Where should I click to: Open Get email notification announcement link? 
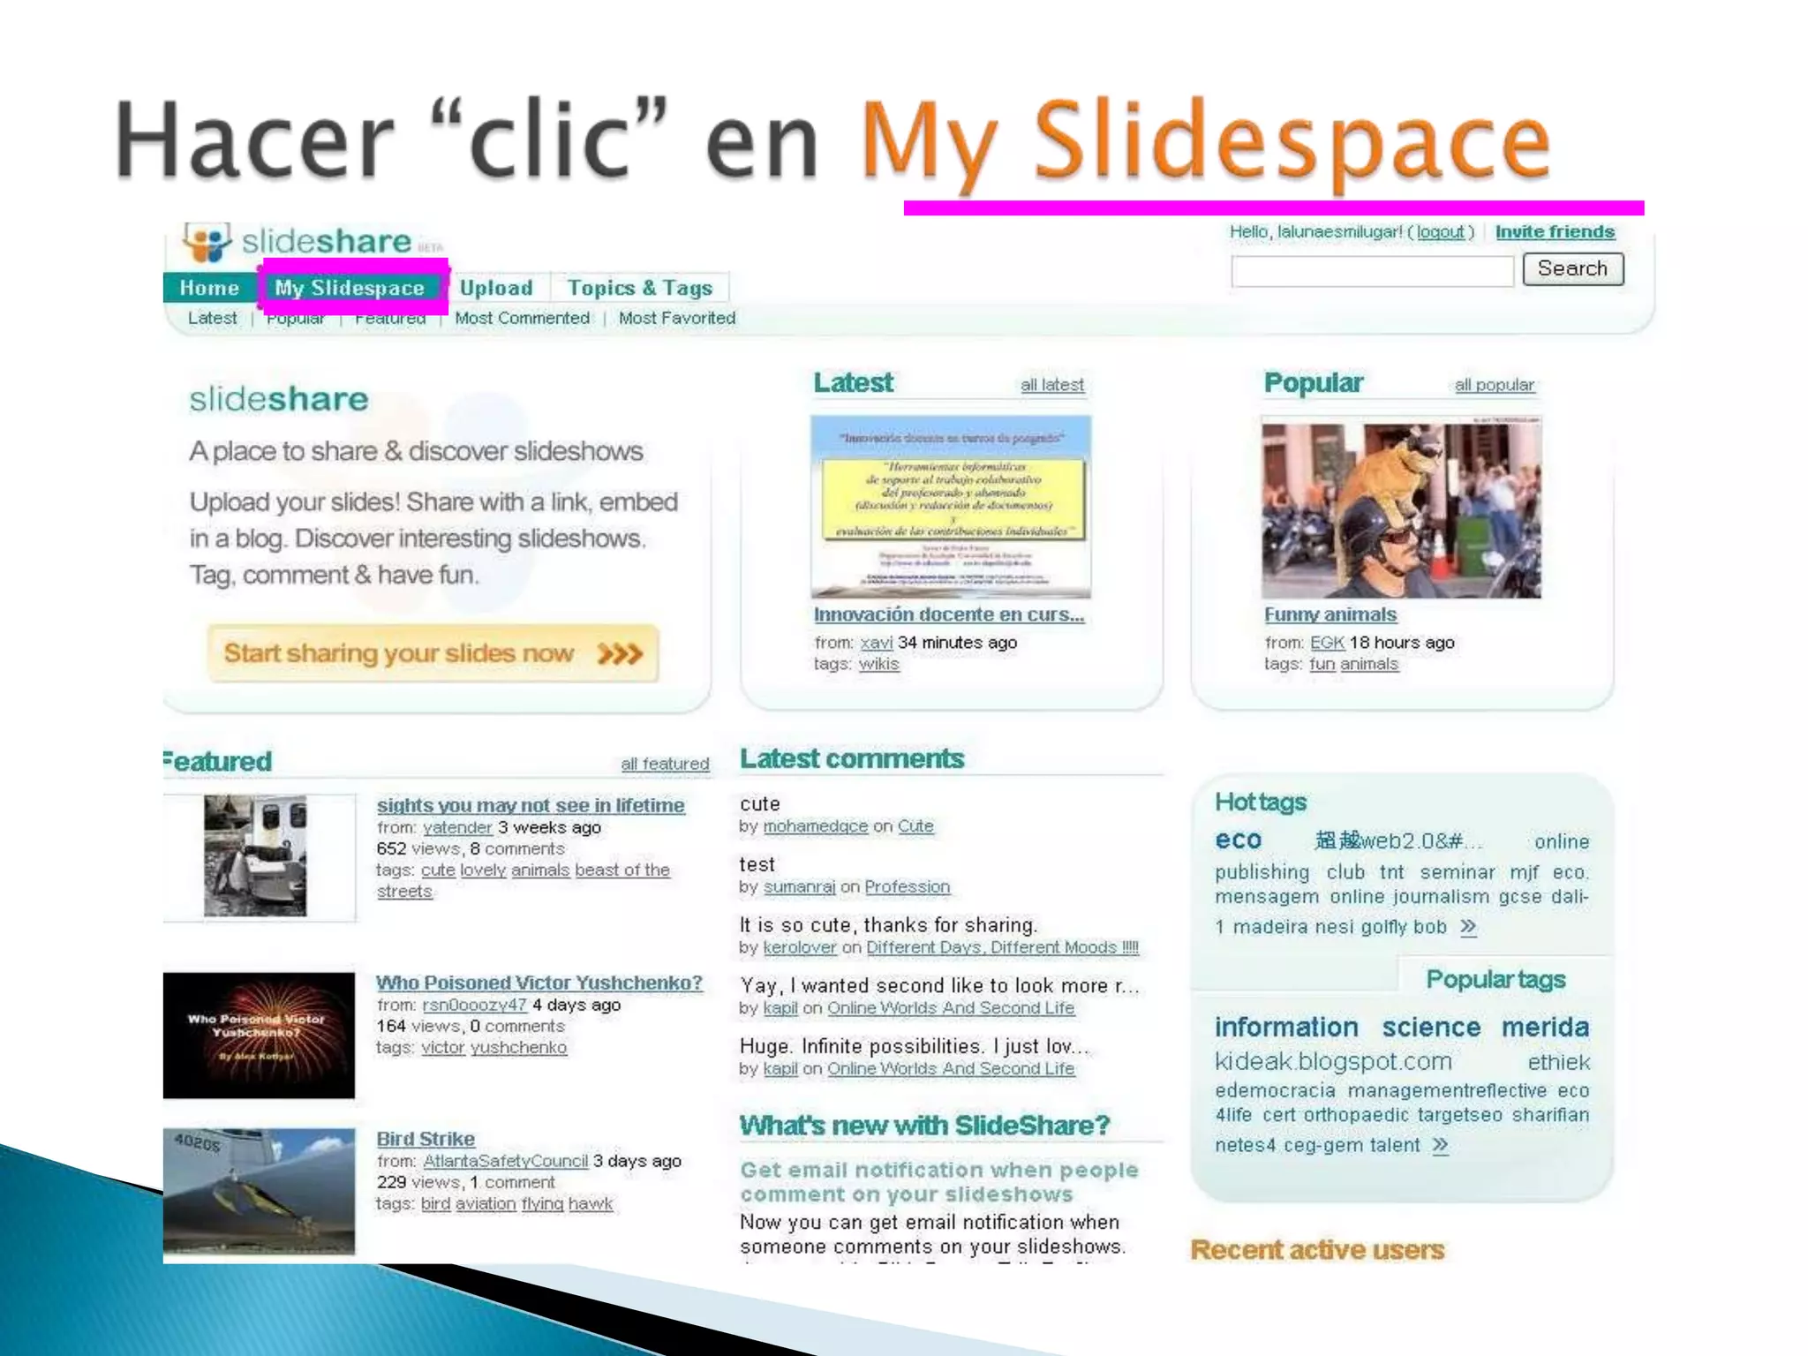(x=939, y=1182)
